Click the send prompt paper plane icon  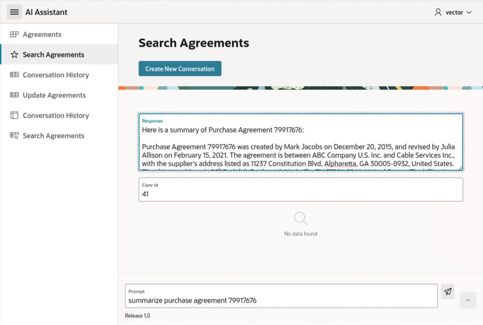[x=448, y=291]
